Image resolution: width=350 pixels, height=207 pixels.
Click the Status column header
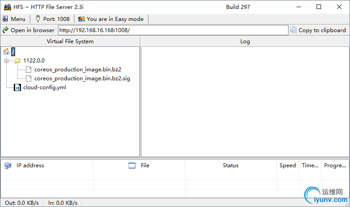pyautogui.click(x=231, y=166)
